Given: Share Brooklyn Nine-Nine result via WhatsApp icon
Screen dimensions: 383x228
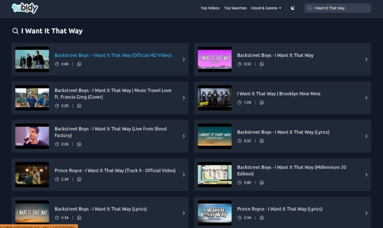Looking at the screenshot, I should click(262, 103).
